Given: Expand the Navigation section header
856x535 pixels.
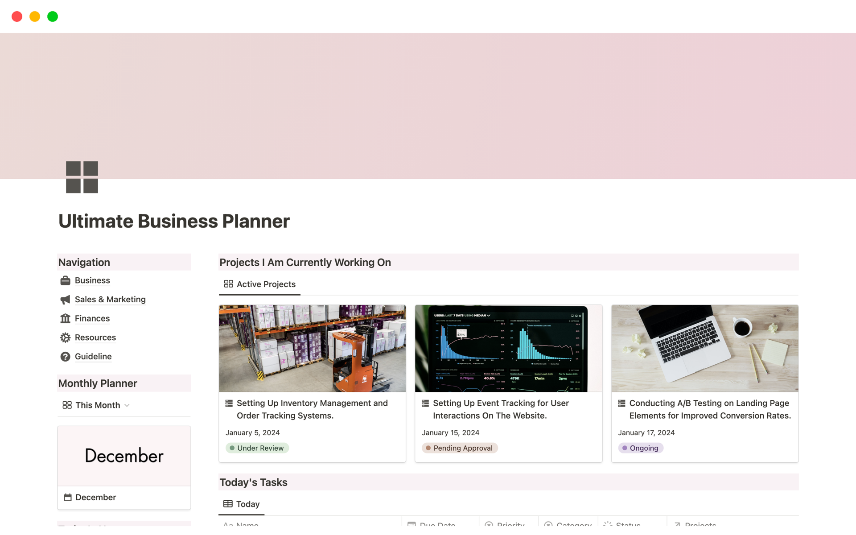Looking at the screenshot, I should pyautogui.click(x=84, y=261).
